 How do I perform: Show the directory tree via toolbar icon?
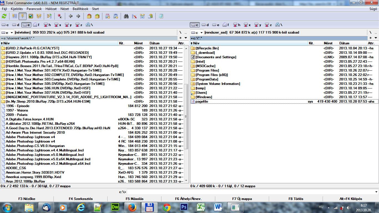tap(39, 16)
